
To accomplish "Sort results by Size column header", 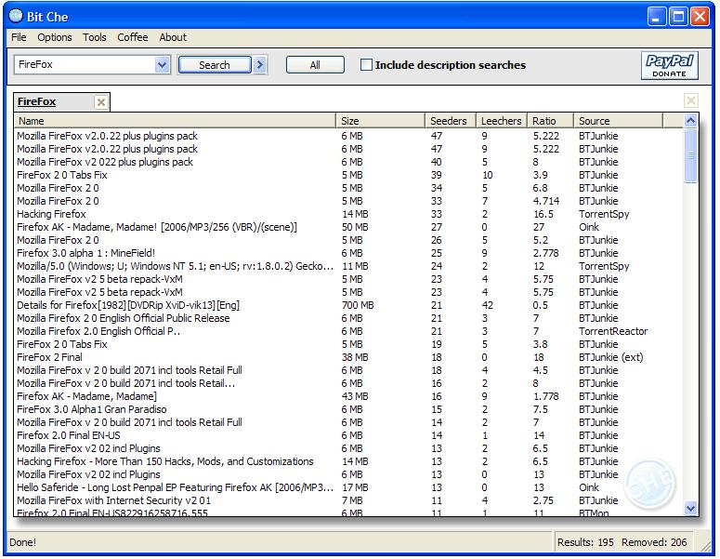I will (381, 121).
